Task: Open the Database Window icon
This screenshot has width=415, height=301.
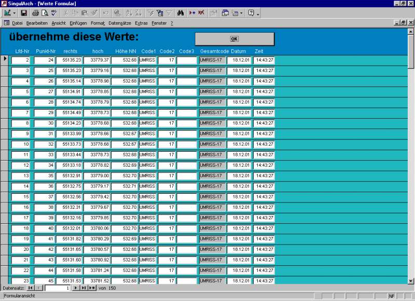Action: click(225, 12)
